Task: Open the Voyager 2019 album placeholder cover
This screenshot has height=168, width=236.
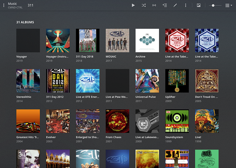Action: pos(28,40)
